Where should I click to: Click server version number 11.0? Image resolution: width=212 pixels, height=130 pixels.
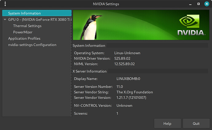pyautogui.click(x=120, y=86)
